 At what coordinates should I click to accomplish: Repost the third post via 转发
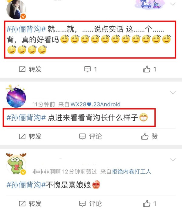(30, 204)
